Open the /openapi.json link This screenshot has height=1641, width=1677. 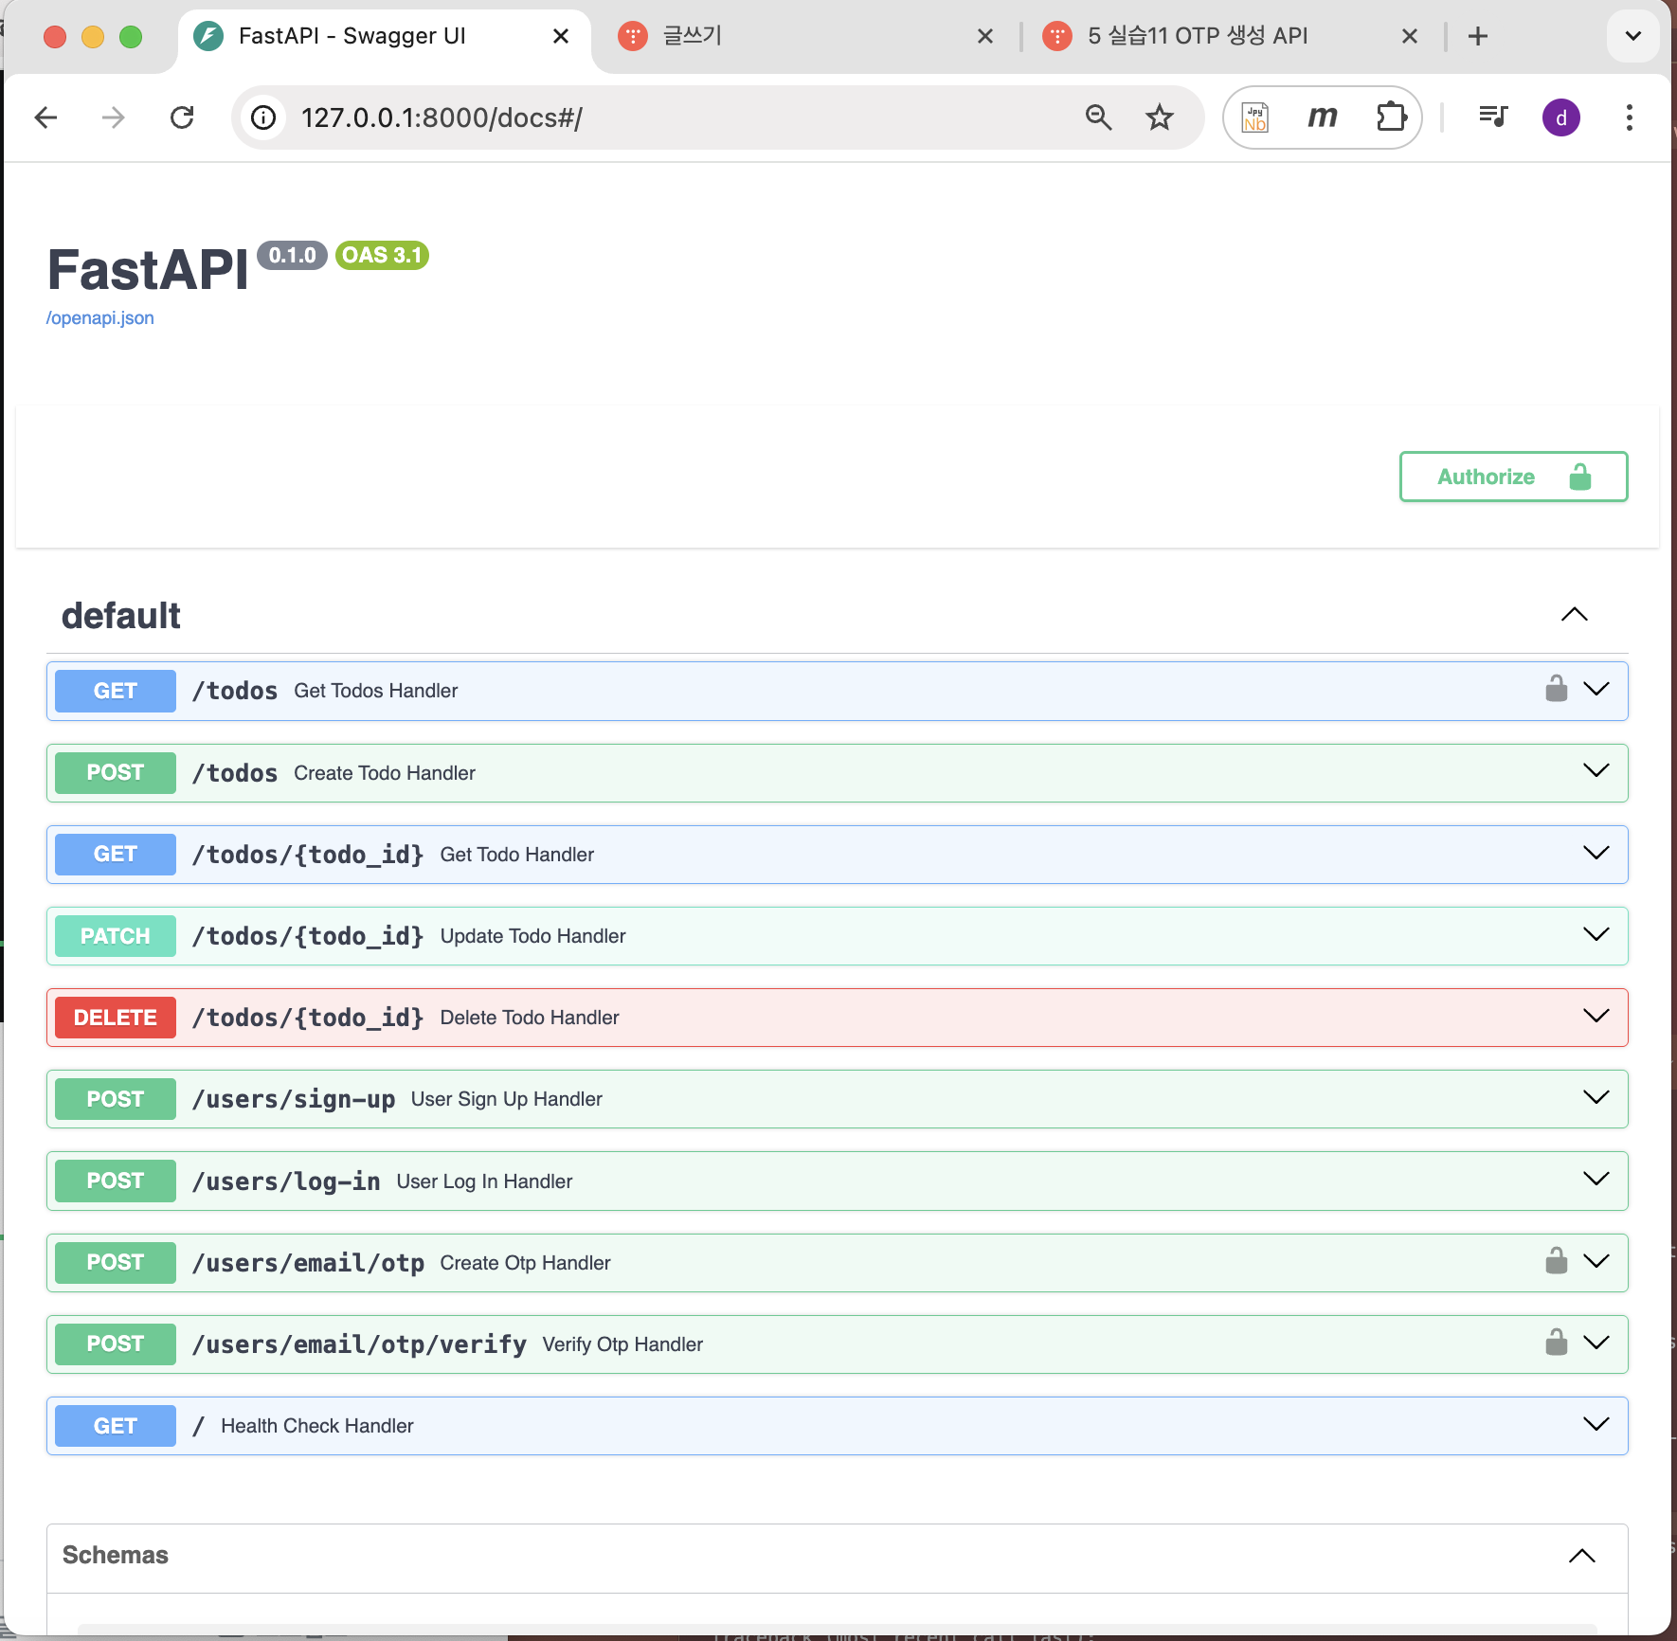(x=100, y=318)
